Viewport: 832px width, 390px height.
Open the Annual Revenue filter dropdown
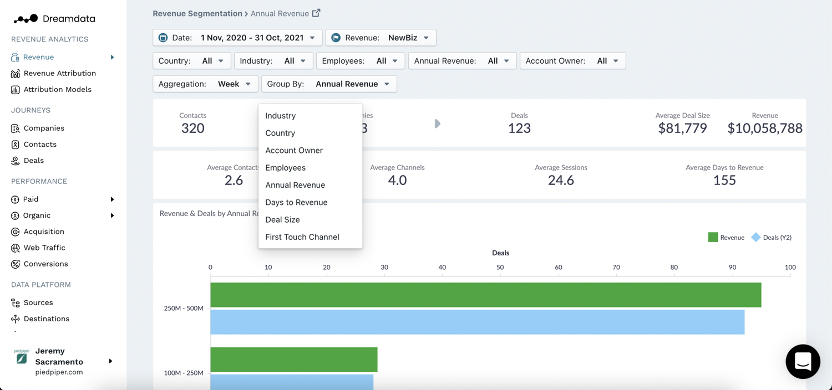463,61
